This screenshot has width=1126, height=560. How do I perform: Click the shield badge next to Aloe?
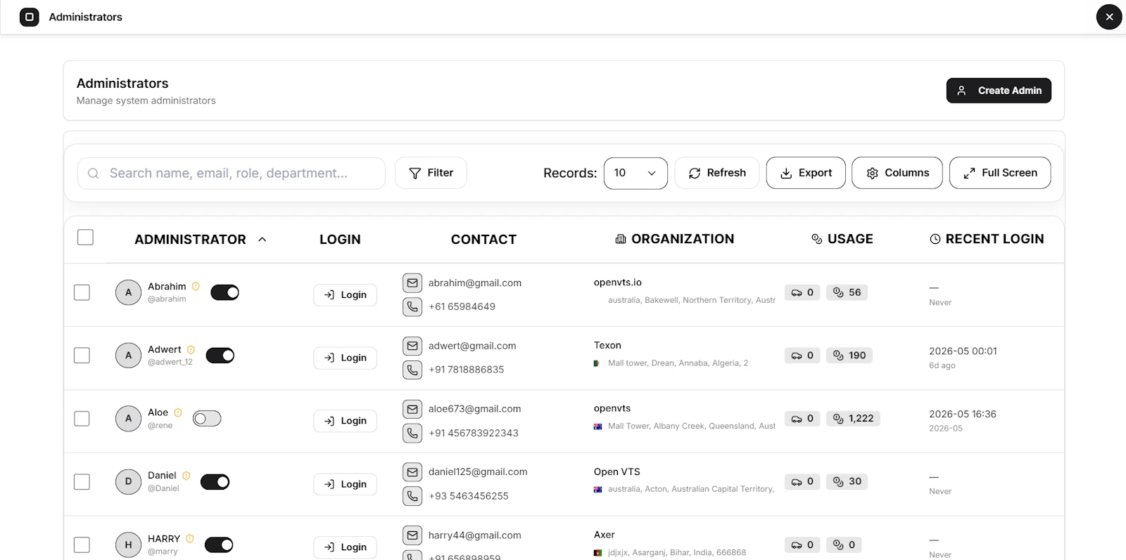(x=178, y=413)
